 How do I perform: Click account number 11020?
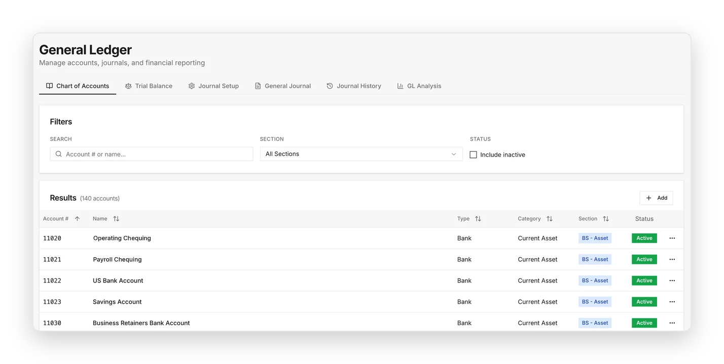[x=52, y=238]
